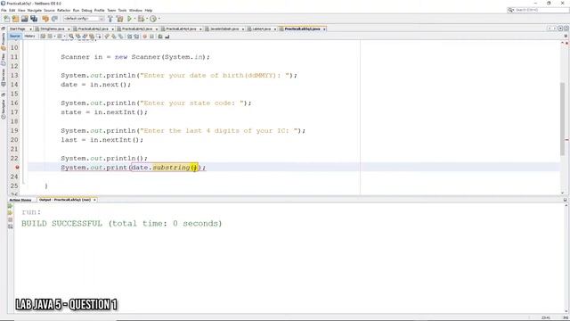Open the Refactor menu
The width and height of the screenshot is (570, 321).
point(63,10)
